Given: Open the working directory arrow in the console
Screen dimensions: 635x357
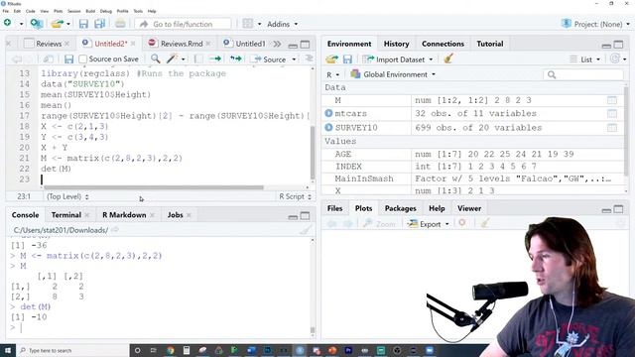Looking at the screenshot, I should click(115, 230).
